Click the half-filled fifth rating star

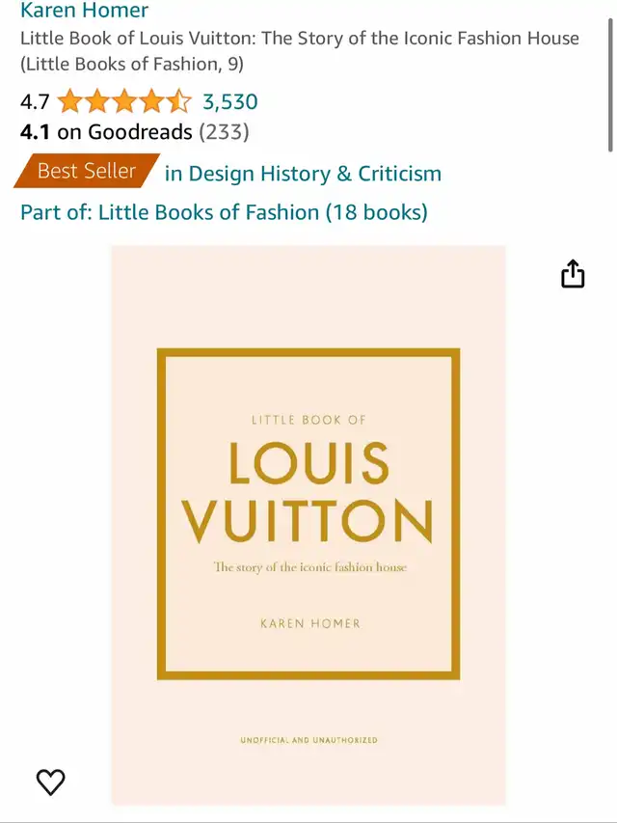pyautogui.click(x=179, y=101)
